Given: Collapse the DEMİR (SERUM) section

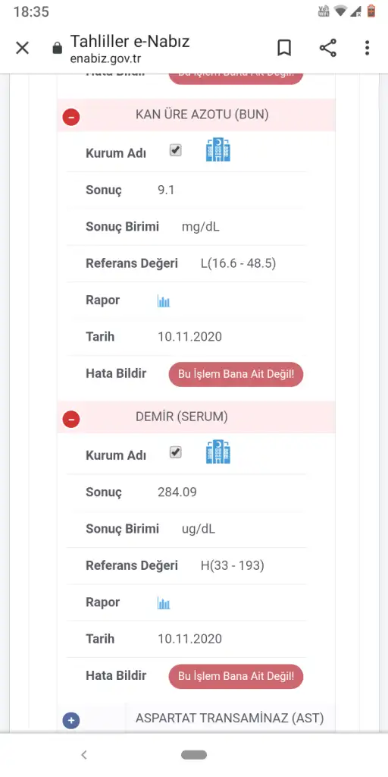Looking at the screenshot, I should pos(71,419).
